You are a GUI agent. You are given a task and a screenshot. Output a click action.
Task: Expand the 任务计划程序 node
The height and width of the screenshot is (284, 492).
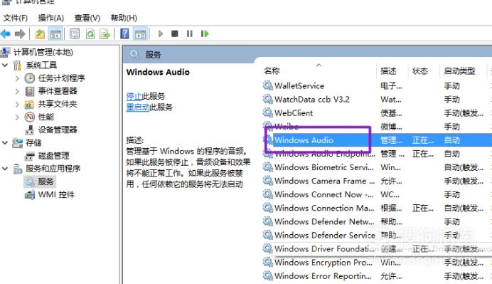(17, 78)
